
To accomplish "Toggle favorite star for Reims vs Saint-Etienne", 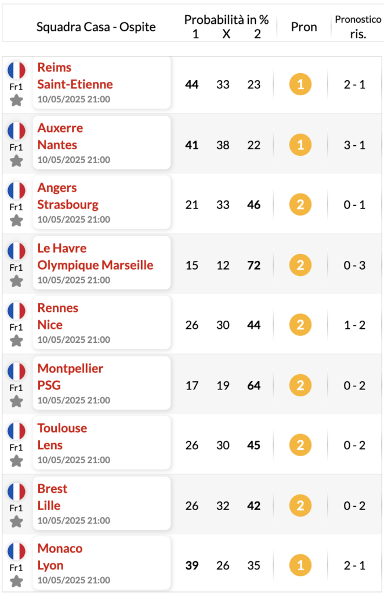I will [16, 101].
